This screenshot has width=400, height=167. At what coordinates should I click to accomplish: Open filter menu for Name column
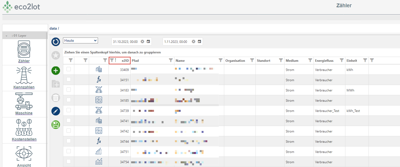point(220,60)
